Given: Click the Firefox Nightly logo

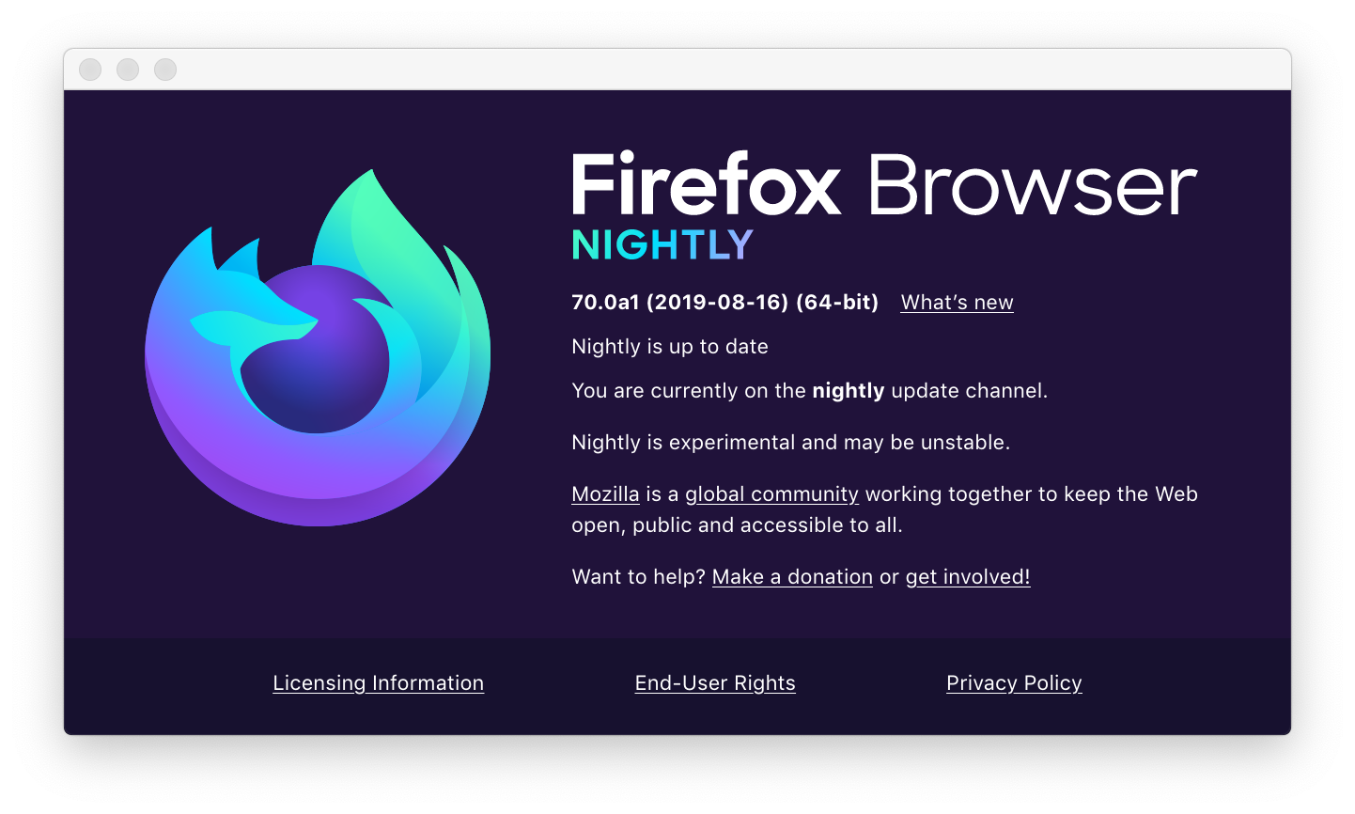Looking at the screenshot, I should coord(318,348).
